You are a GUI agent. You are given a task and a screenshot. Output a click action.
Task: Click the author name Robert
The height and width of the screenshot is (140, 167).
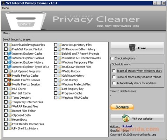click(128, 126)
